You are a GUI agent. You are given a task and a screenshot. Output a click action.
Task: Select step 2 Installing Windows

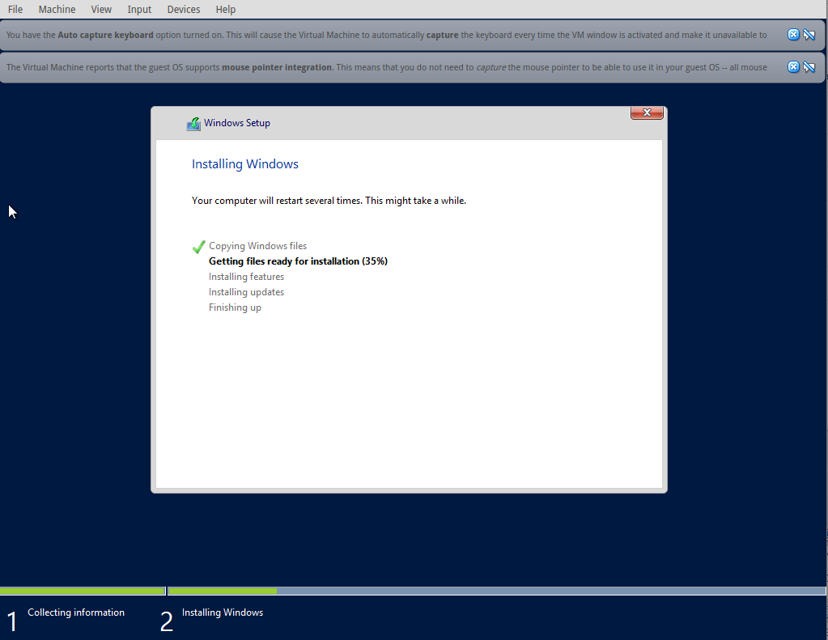[222, 612]
